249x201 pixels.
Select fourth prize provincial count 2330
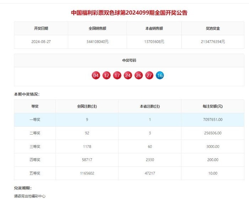click(x=150, y=160)
